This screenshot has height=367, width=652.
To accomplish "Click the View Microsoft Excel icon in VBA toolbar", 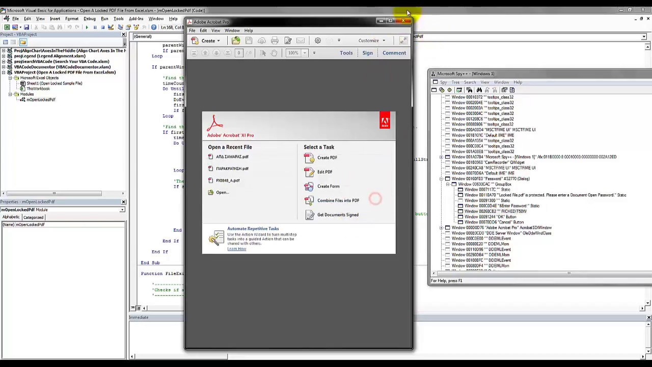I will (7, 27).
